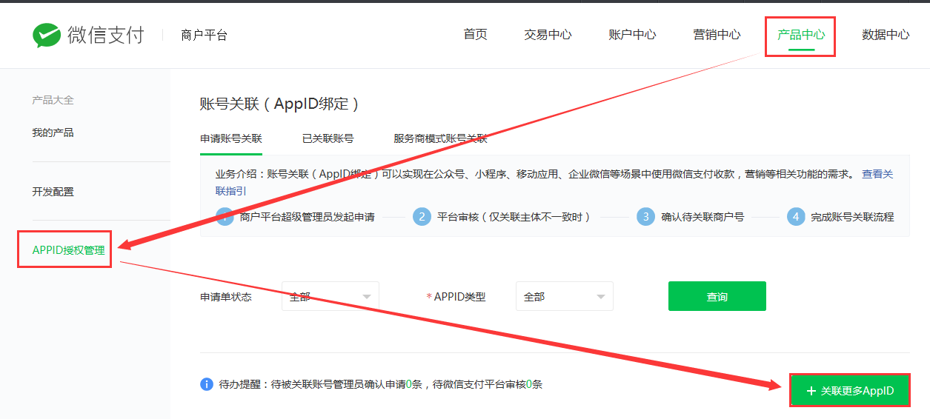Open 营销中心 in top navigation
Image resolution: width=930 pixels, height=419 pixels.
coord(717,34)
